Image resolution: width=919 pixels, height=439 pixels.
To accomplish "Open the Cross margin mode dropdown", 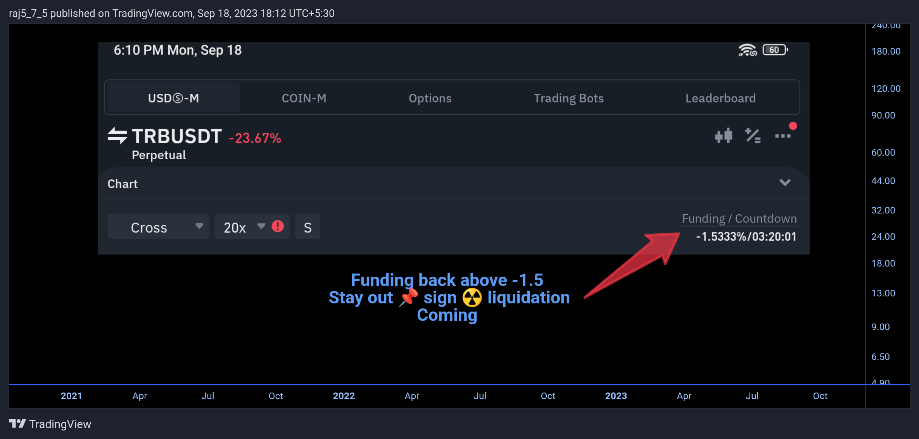I will pos(159,227).
